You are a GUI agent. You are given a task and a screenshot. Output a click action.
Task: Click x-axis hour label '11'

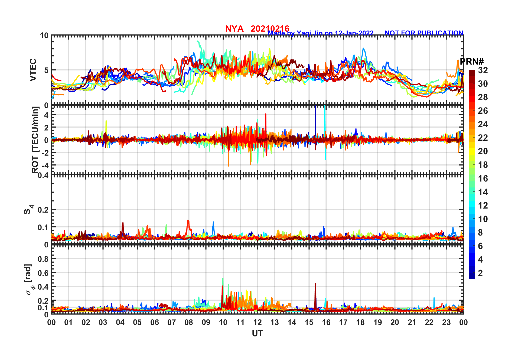(x=240, y=322)
